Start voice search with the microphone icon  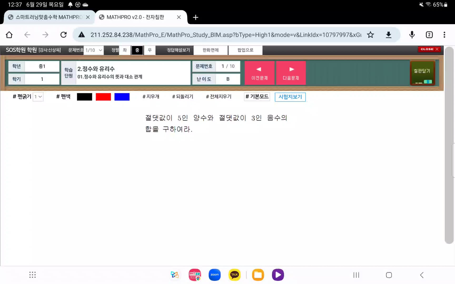coord(412,34)
